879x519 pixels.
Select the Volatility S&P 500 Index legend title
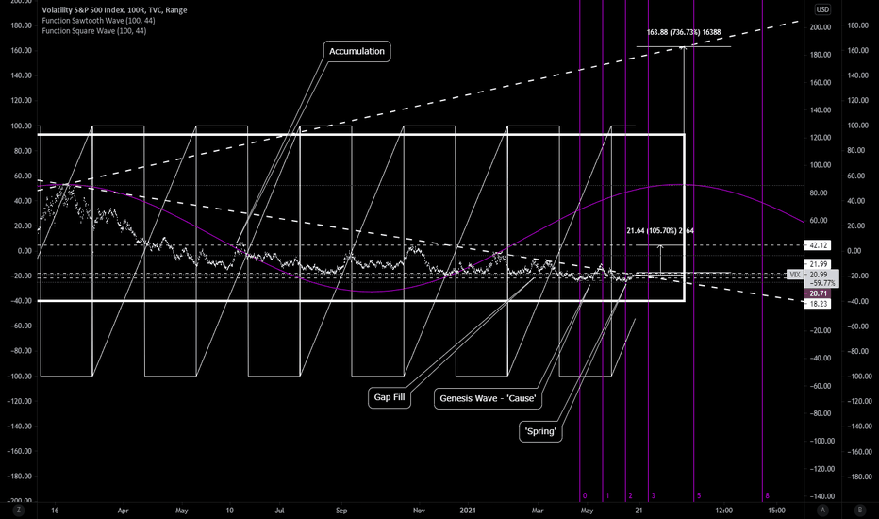(x=114, y=10)
